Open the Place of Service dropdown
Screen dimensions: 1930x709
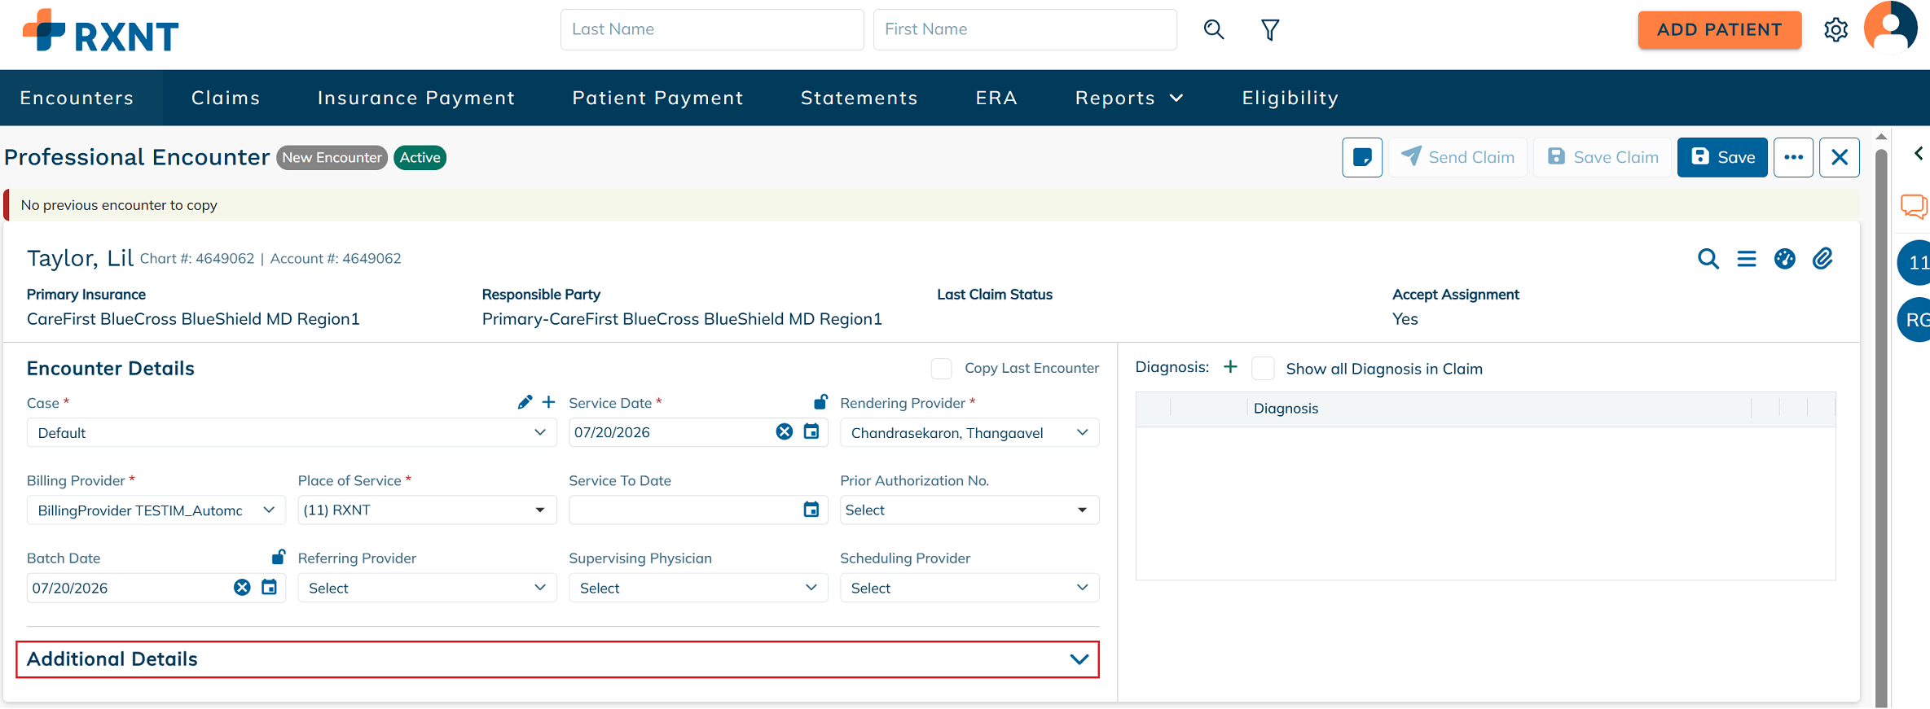coord(427,510)
